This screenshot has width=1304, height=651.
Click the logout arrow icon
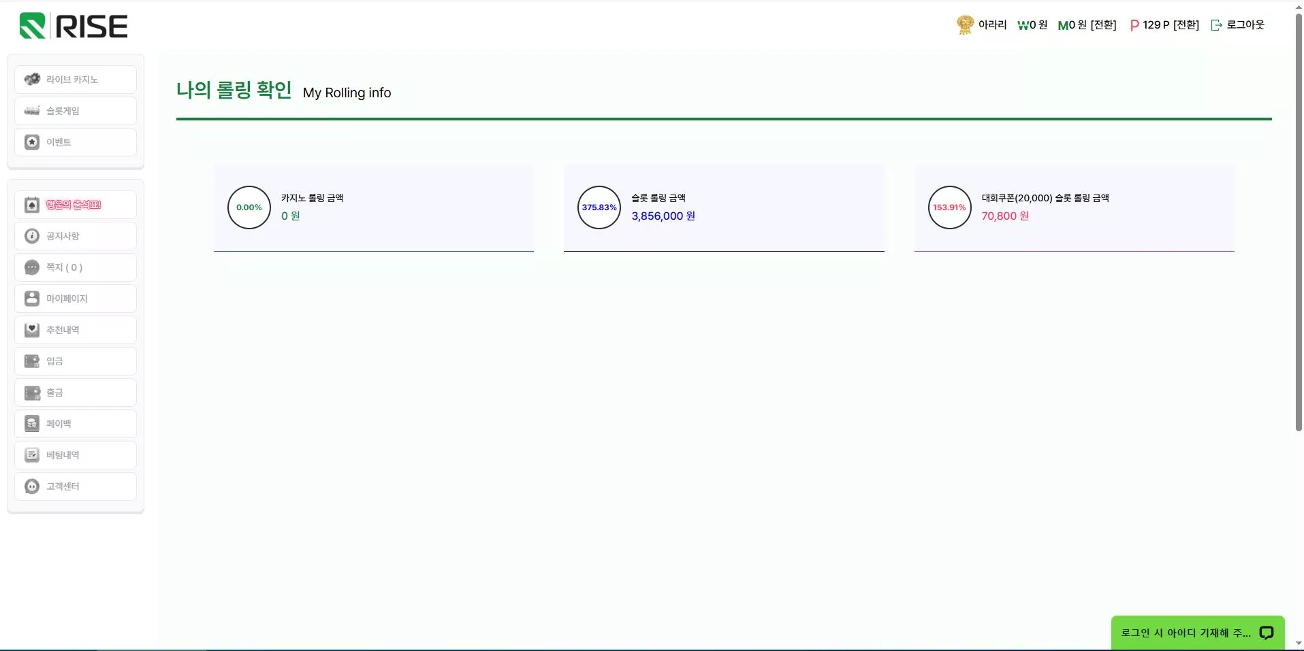pyautogui.click(x=1216, y=25)
